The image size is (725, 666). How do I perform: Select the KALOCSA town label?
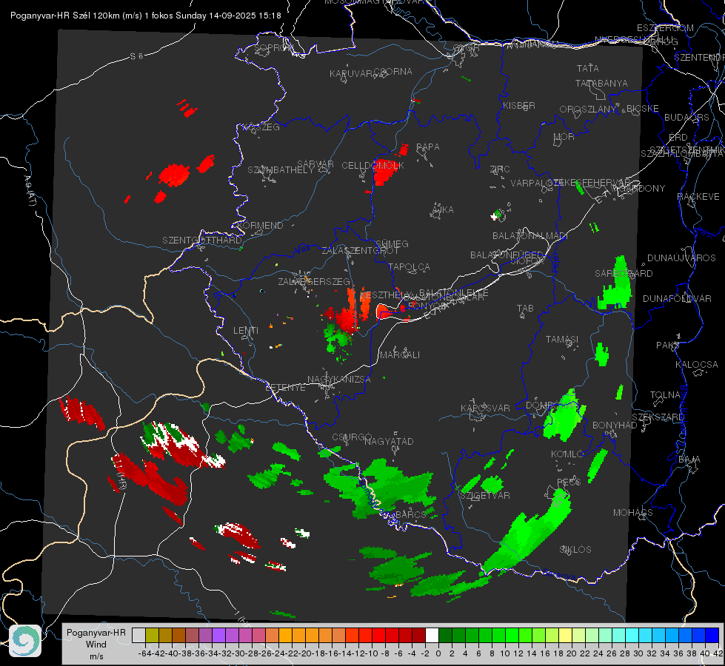tap(697, 365)
